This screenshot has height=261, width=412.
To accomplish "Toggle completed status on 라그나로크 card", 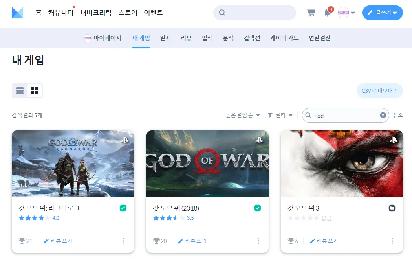I will [x=123, y=208].
